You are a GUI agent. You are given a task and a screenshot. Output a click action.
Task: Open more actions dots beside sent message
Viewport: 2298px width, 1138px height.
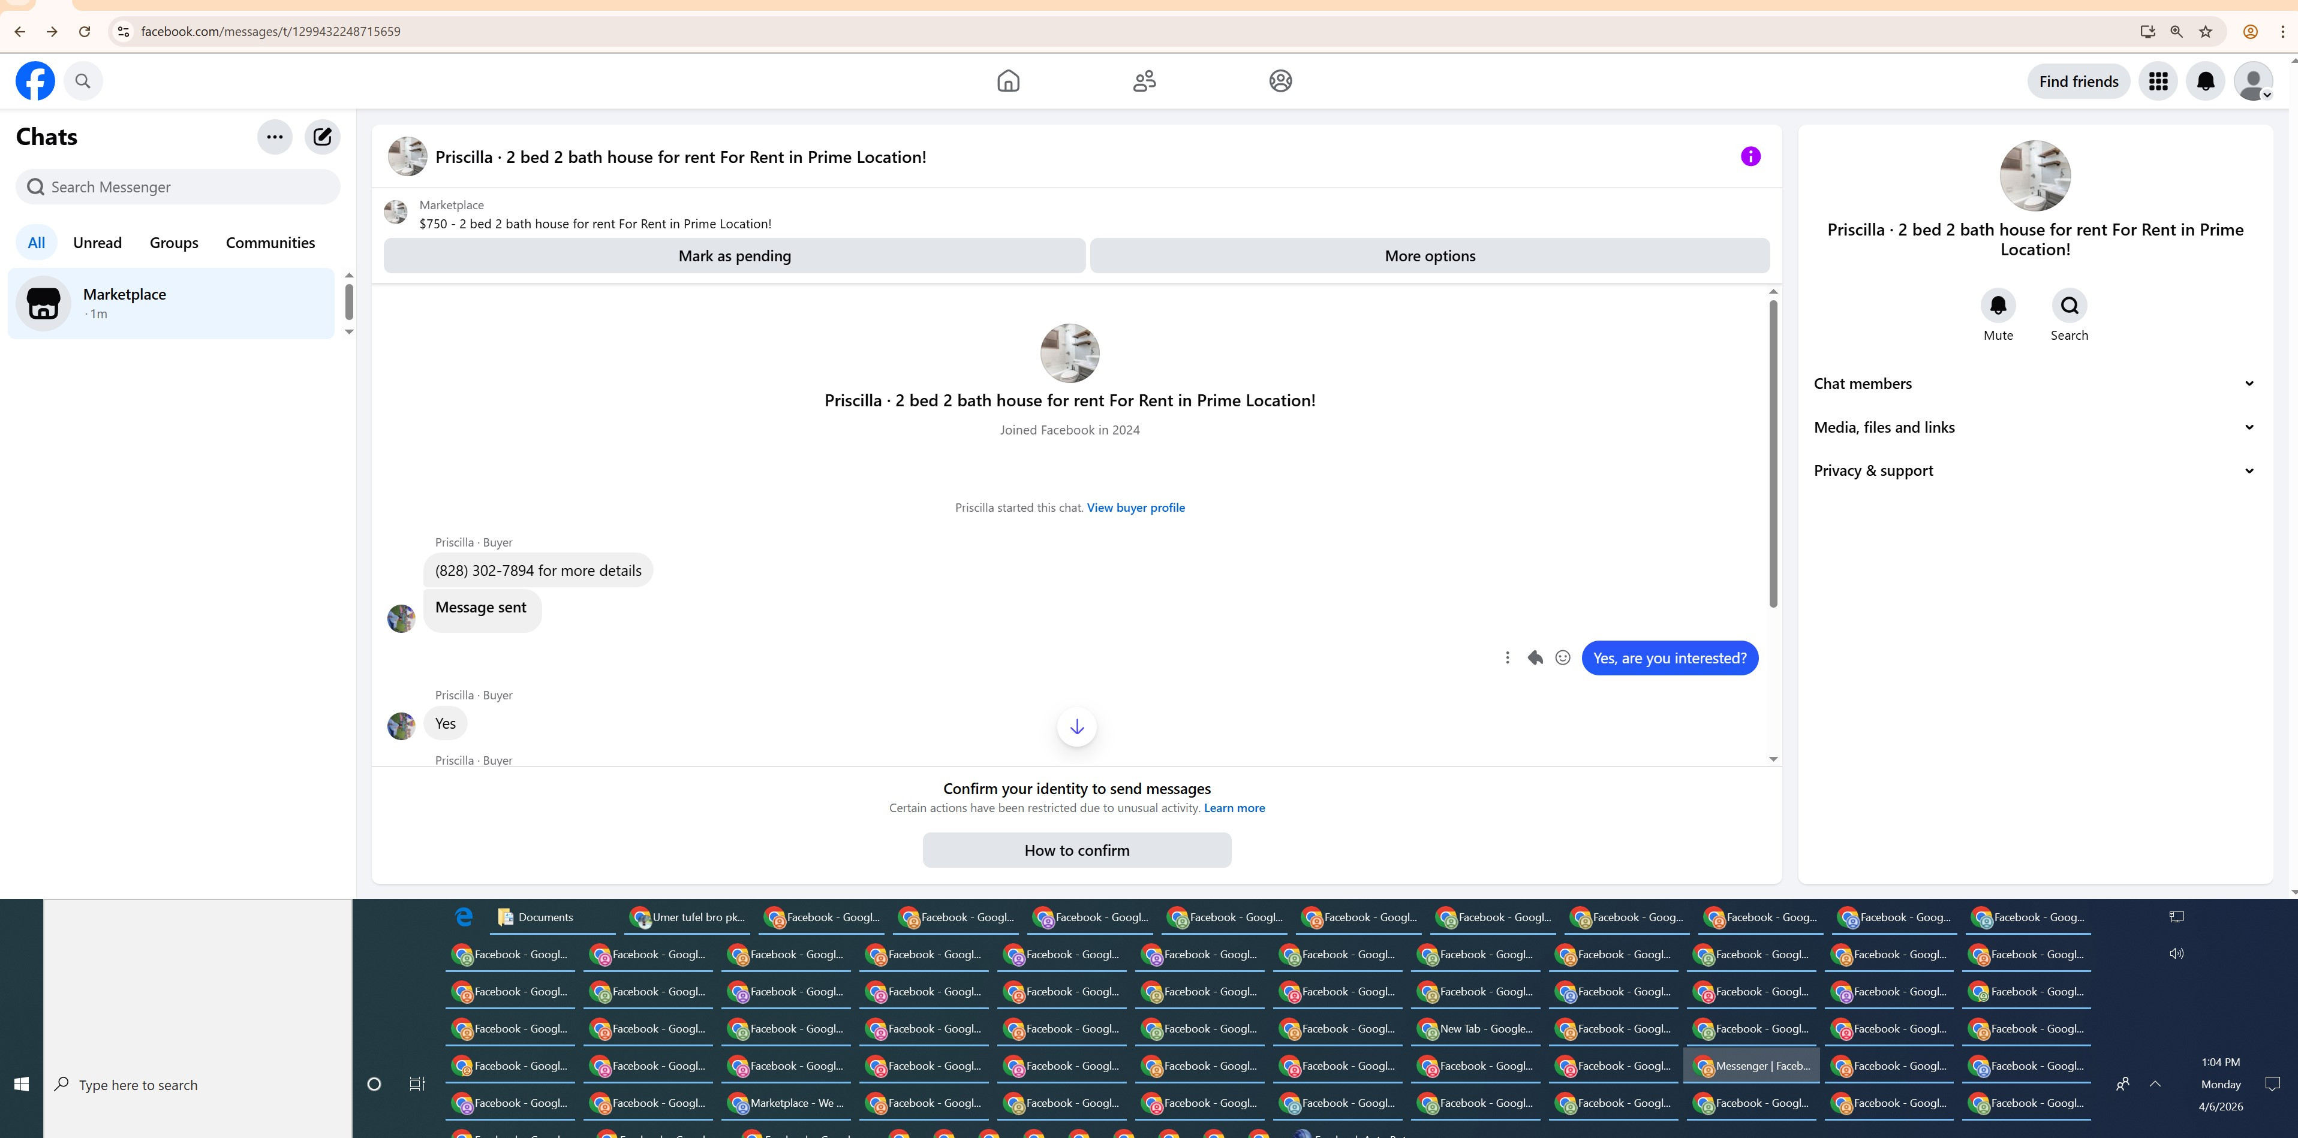pos(1508,657)
